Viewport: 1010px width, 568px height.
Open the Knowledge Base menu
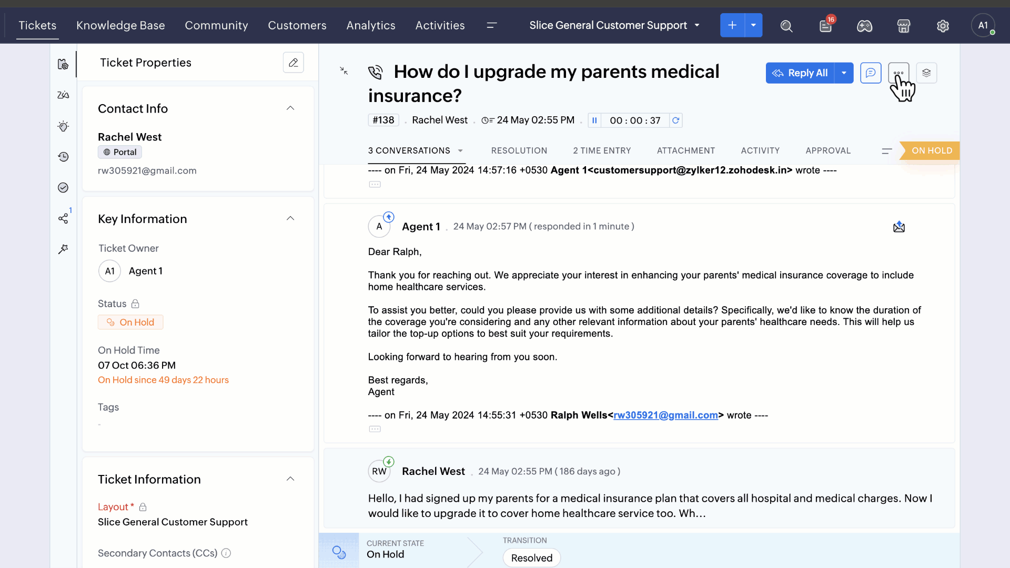pyautogui.click(x=120, y=25)
